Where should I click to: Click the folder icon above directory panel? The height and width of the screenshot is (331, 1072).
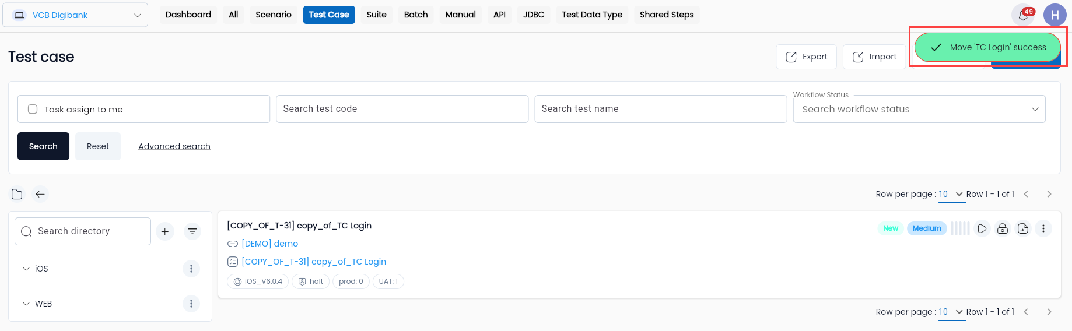click(x=17, y=194)
